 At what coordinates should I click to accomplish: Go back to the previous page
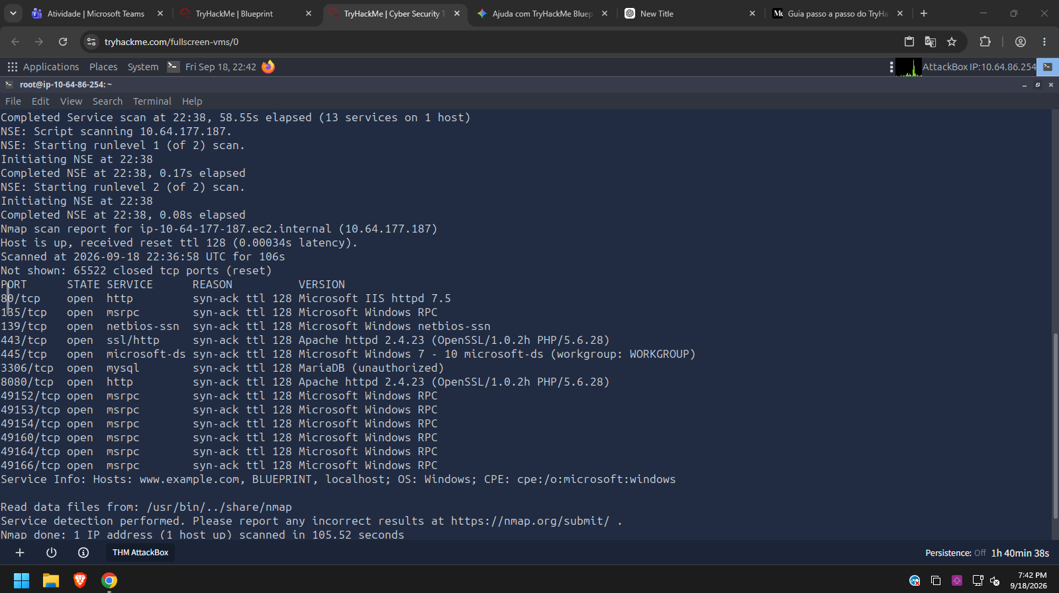15,42
